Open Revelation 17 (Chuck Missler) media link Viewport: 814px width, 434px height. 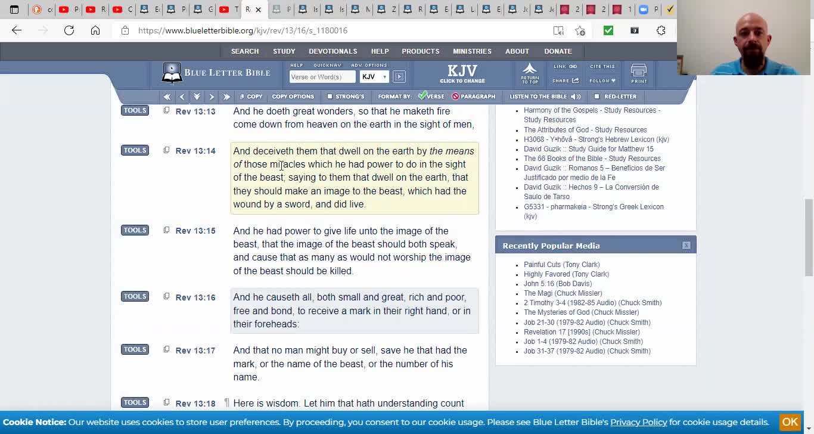582,332
